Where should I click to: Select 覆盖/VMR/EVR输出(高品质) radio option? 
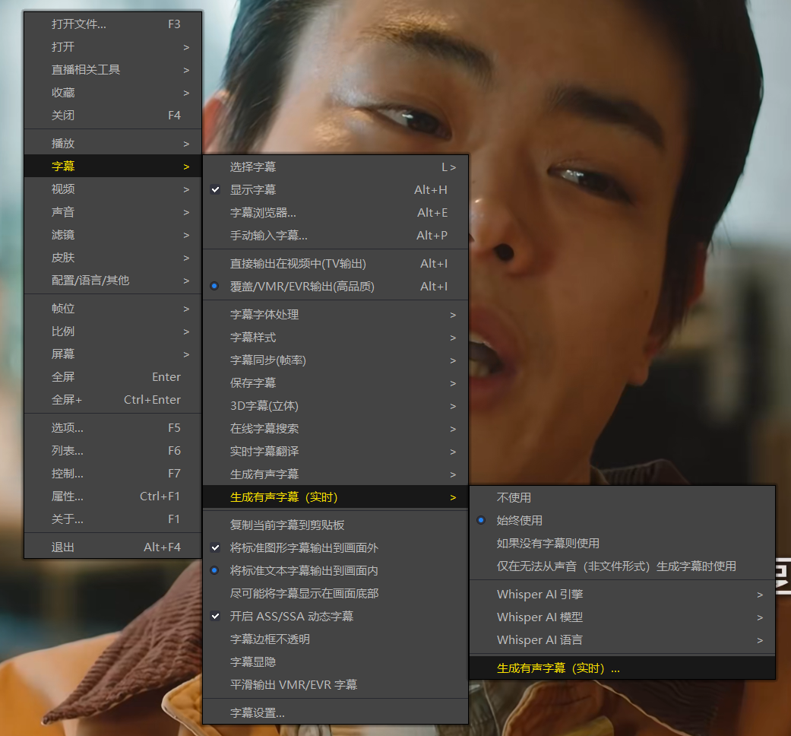[x=335, y=287]
